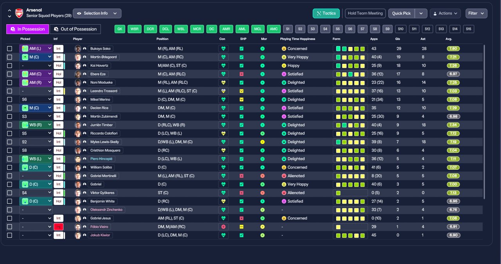Click Bukayo Saka's form squares

[x=350, y=49]
